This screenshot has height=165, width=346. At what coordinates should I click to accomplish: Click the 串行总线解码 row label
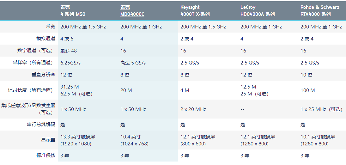pyautogui.click(x=41, y=125)
